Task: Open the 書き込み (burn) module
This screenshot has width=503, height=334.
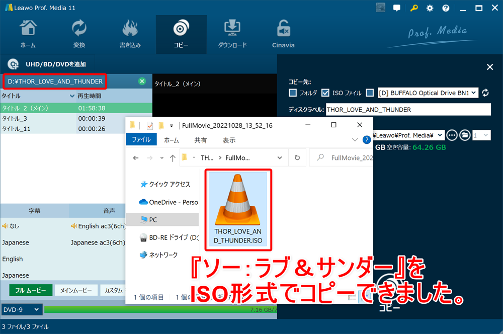Action: pyautogui.click(x=130, y=34)
